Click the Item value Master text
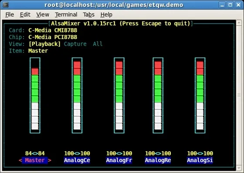The height and width of the screenshot is (173, 244). pos(38,51)
